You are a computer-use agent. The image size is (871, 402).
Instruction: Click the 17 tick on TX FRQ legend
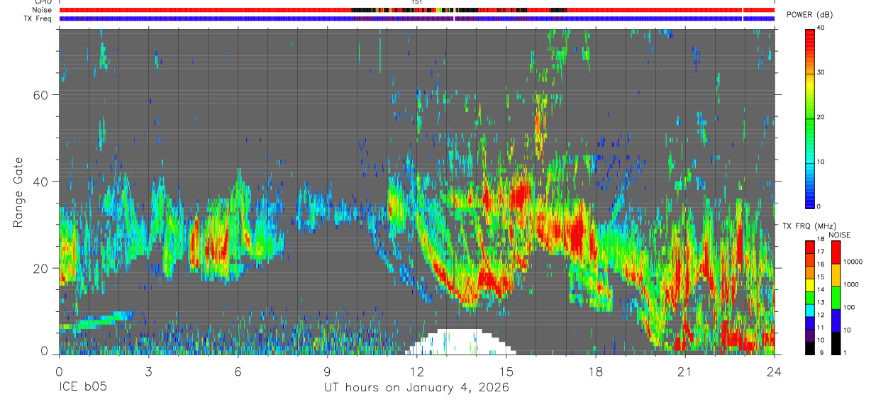[821, 252]
